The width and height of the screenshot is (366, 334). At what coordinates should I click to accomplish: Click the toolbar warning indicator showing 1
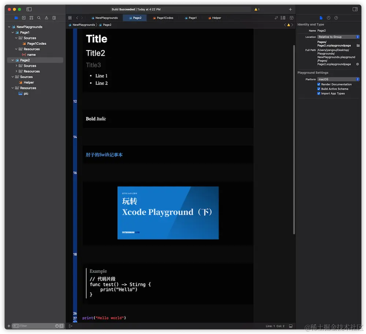click(x=257, y=10)
